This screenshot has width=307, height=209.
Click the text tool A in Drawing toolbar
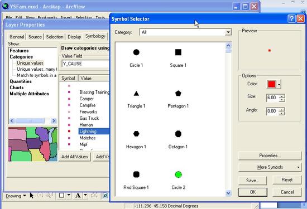[78, 195]
